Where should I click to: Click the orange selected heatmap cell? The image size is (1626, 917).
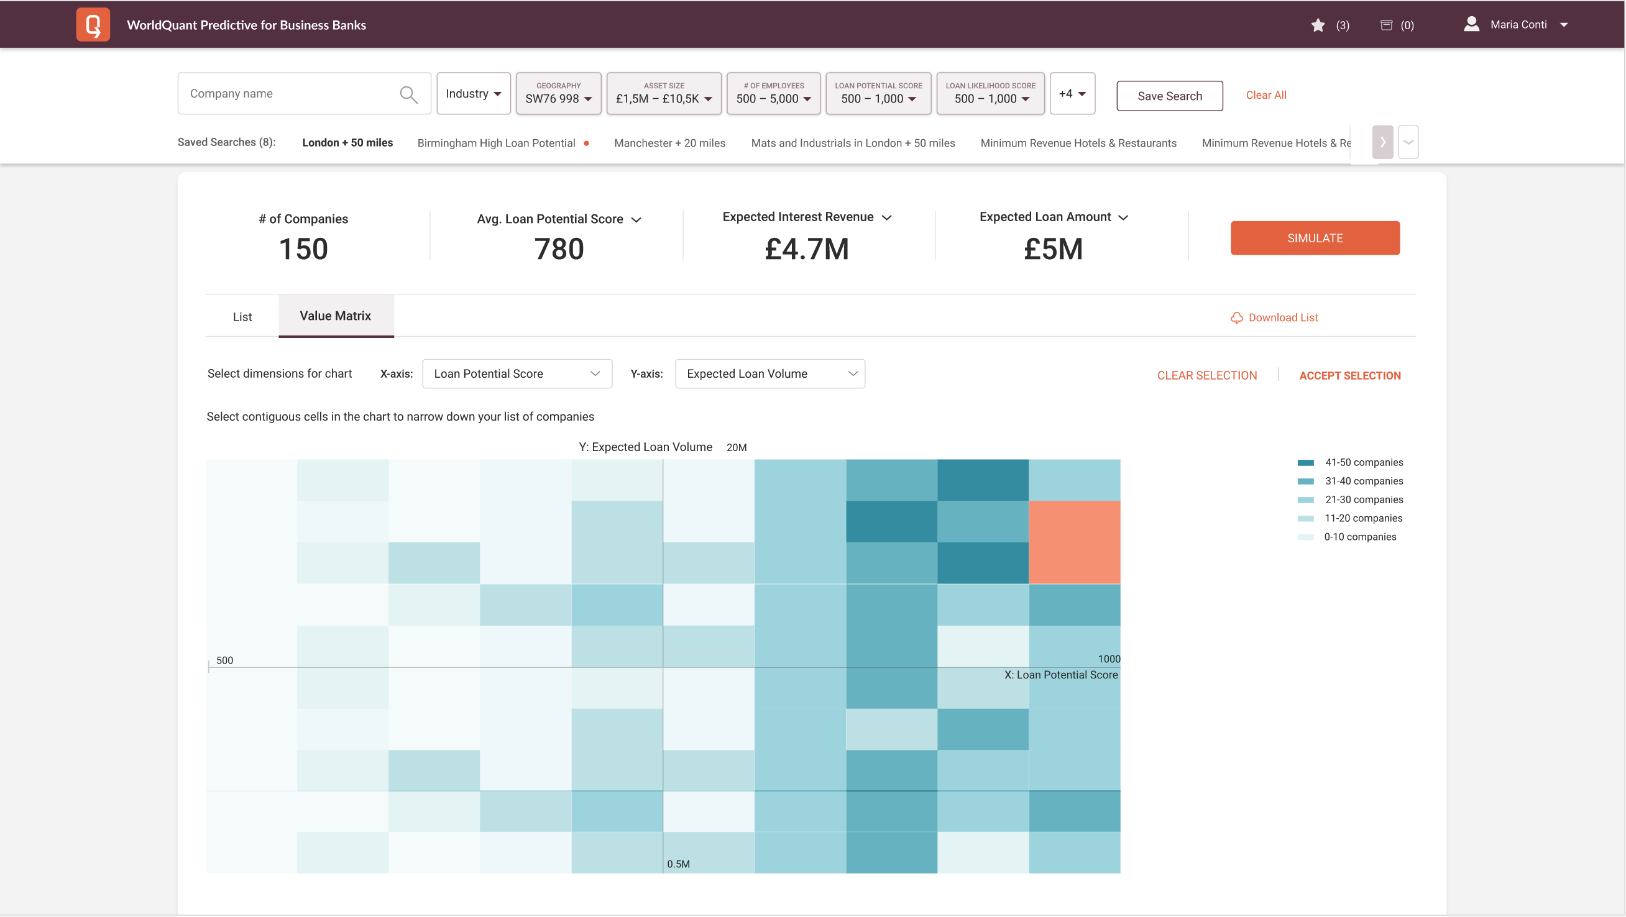(1073, 542)
